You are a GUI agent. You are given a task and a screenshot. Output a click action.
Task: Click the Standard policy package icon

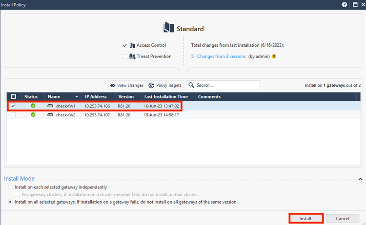[169, 27]
